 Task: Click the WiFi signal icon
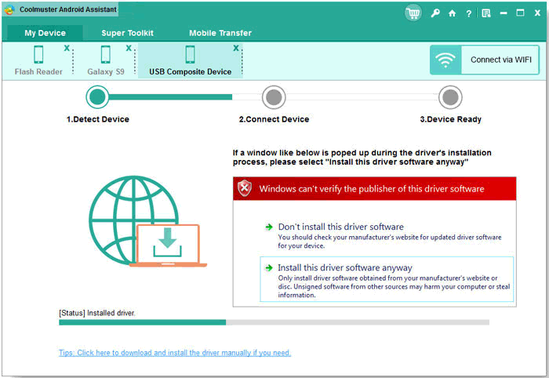click(x=445, y=60)
